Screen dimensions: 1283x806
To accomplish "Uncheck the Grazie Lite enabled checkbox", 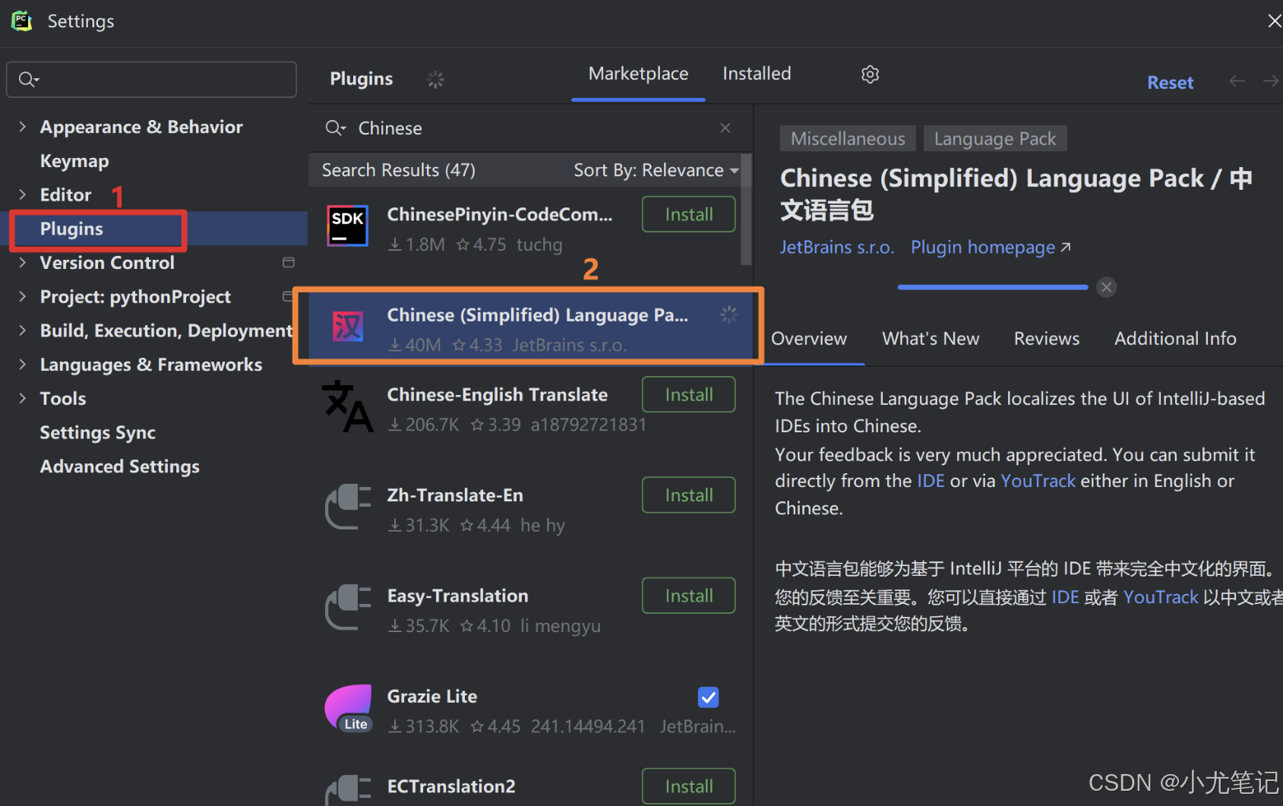I will tap(708, 697).
